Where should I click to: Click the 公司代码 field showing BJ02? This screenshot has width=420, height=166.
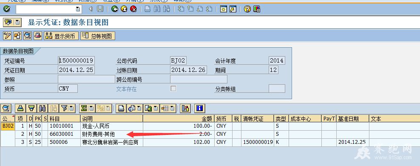[x=179, y=60]
